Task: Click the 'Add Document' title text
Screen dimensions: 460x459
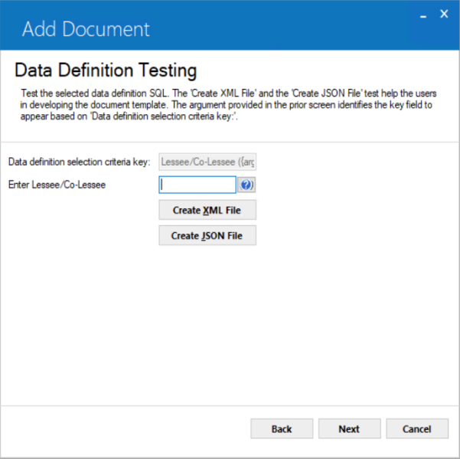Action: point(86,29)
